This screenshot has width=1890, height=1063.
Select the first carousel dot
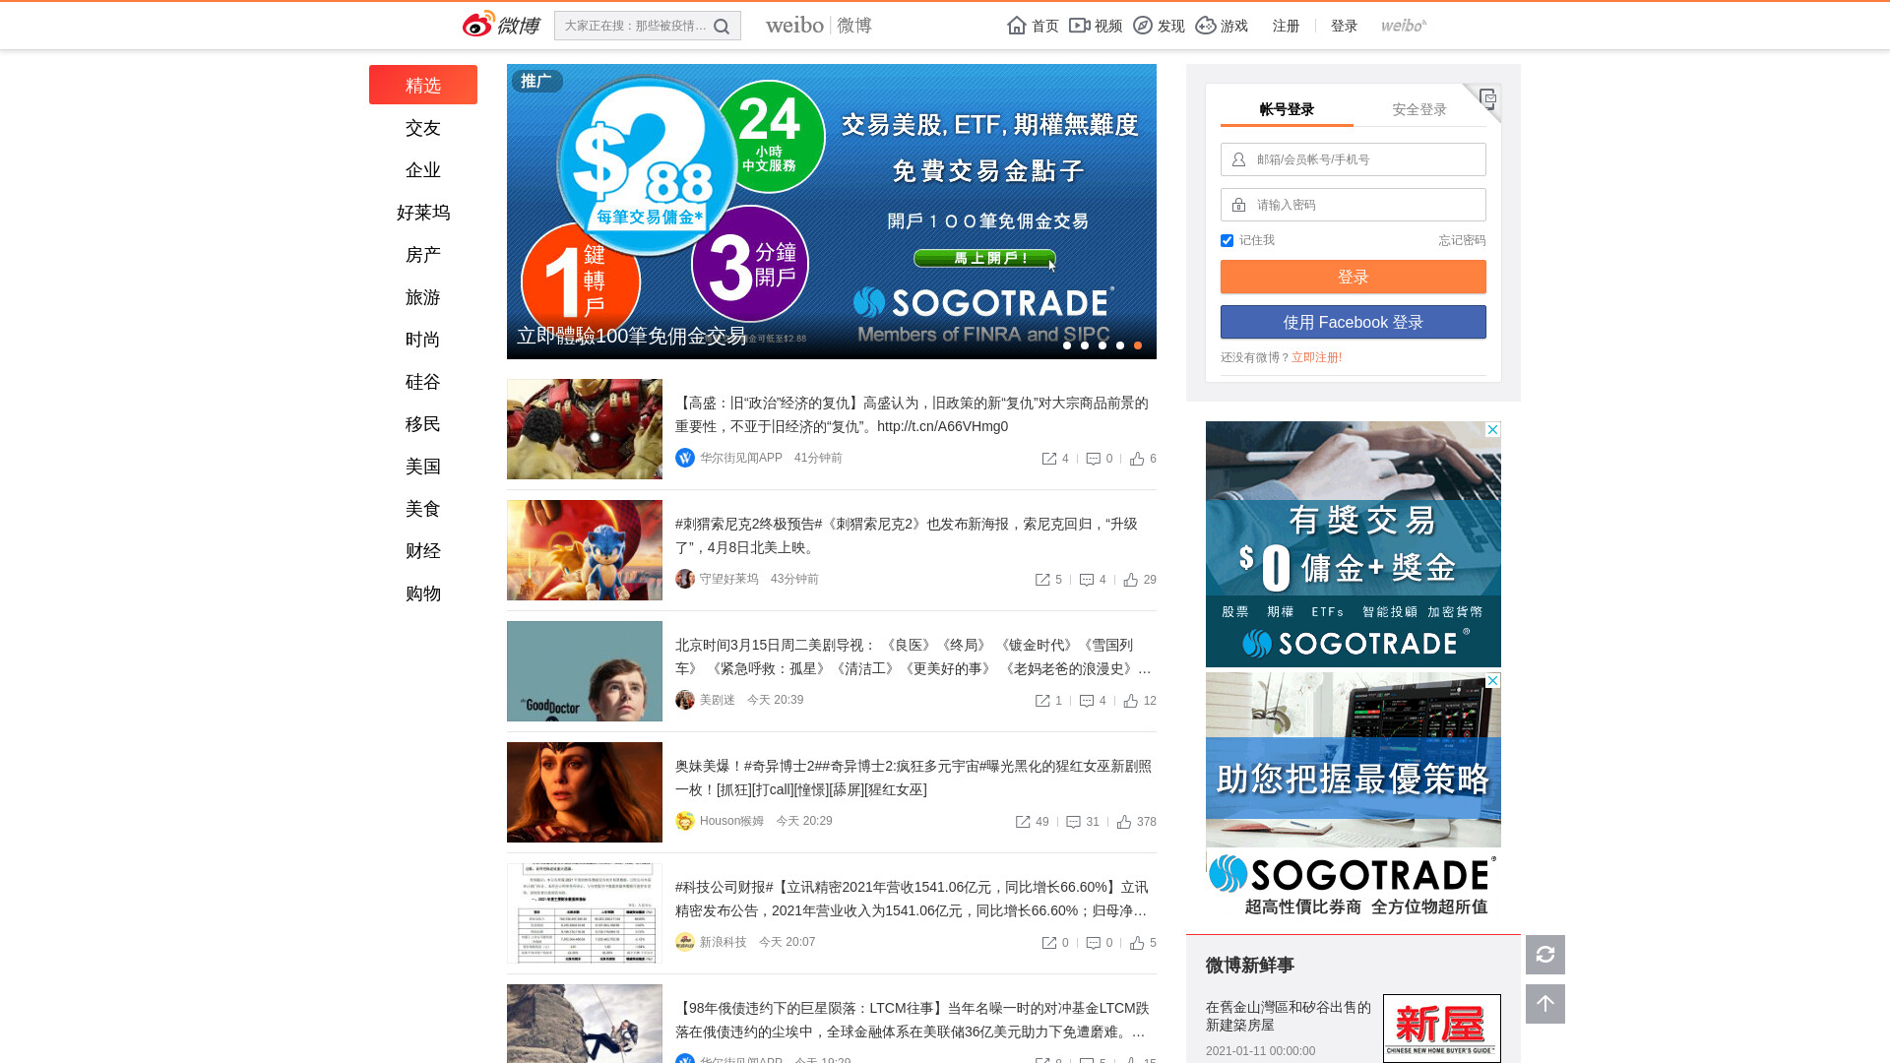click(x=1067, y=345)
